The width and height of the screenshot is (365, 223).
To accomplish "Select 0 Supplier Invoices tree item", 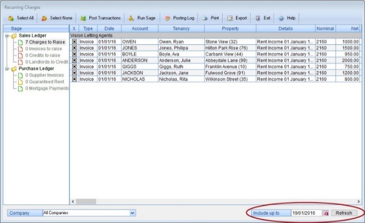I will pos(45,75).
